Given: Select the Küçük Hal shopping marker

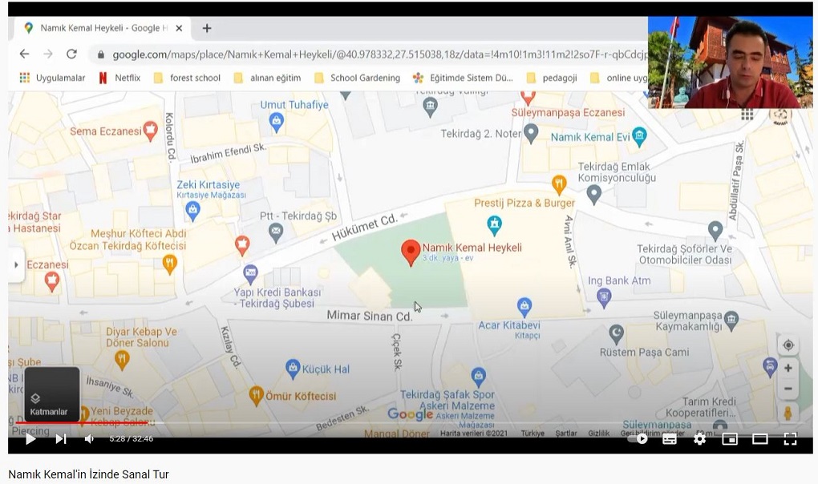Looking at the screenshot, I should 293,369.
